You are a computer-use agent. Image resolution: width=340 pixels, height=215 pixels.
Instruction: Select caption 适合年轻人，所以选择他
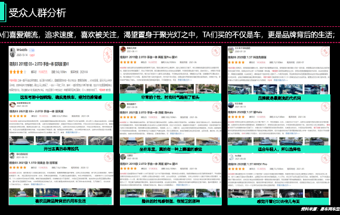pos(279,149)
